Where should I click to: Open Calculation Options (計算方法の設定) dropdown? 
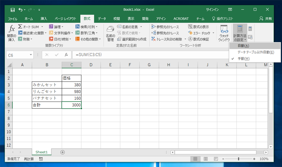[x=240, y=33]
